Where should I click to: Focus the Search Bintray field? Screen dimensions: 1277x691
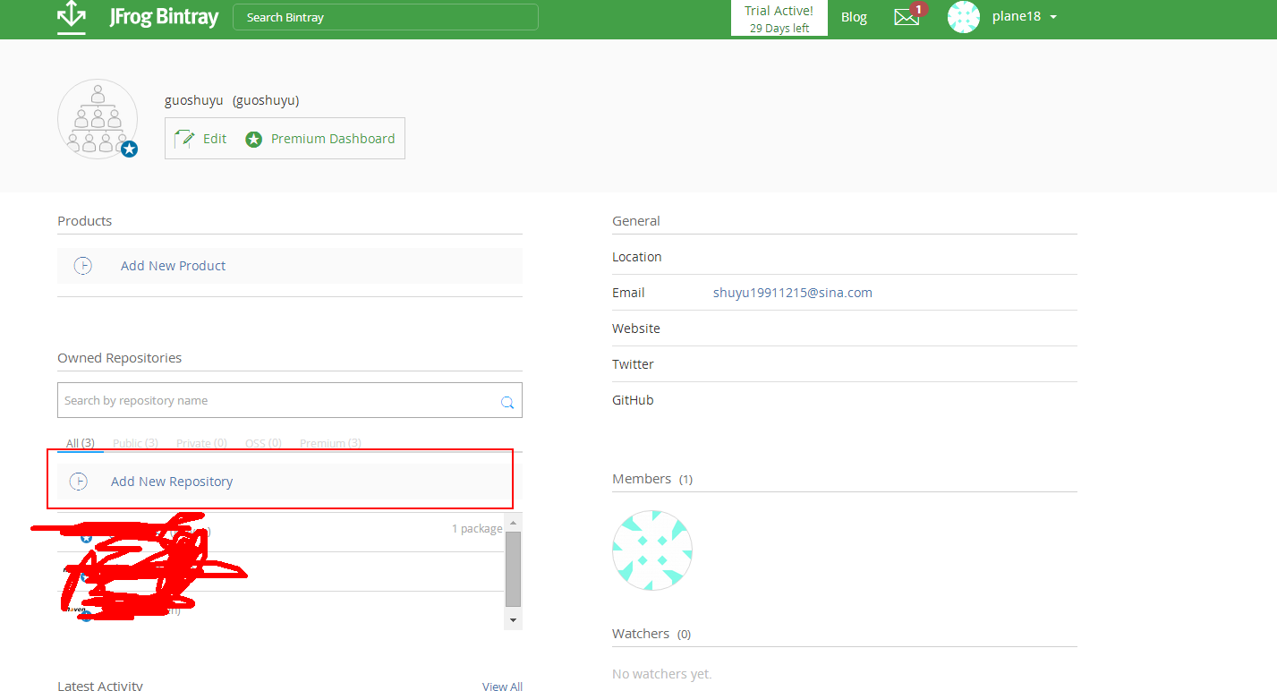(386, 17)
